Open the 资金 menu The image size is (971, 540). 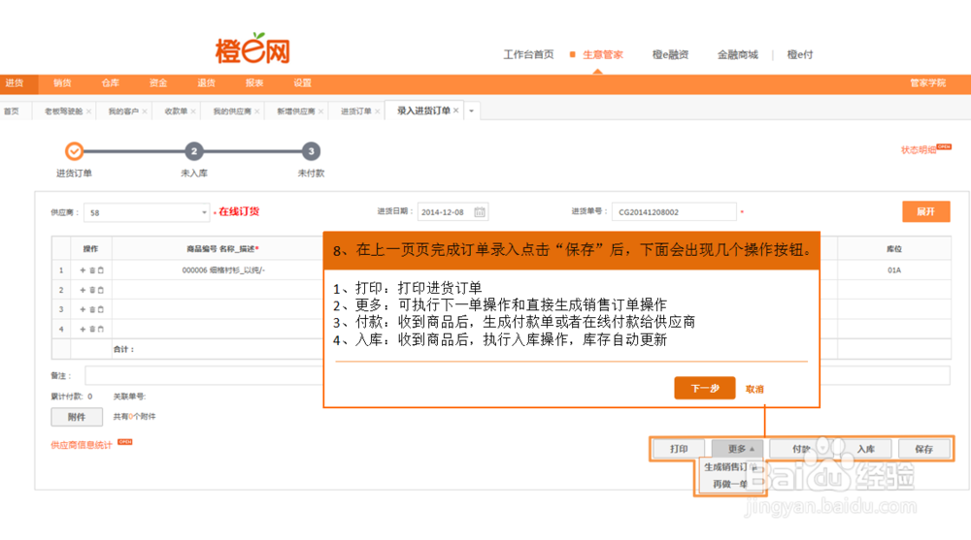tap(158, 82)
